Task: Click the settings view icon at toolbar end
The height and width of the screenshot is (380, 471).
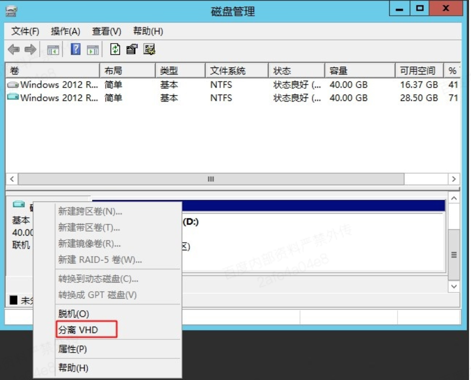Action: coord(149,49)
